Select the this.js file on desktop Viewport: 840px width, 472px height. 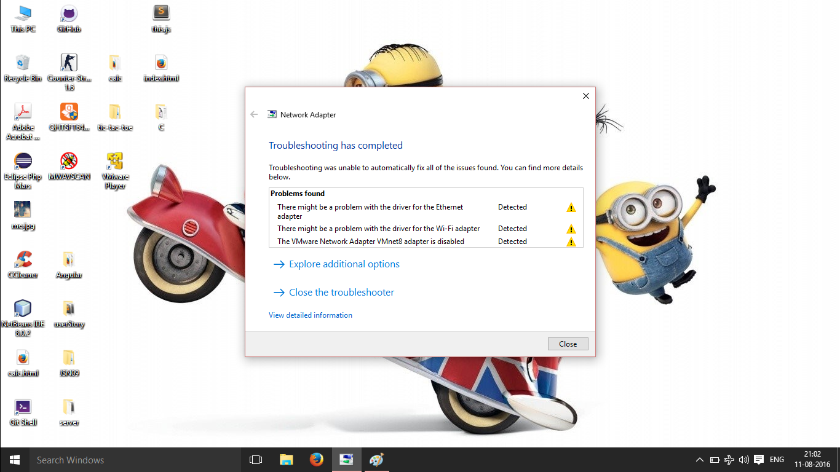point(161,19)
